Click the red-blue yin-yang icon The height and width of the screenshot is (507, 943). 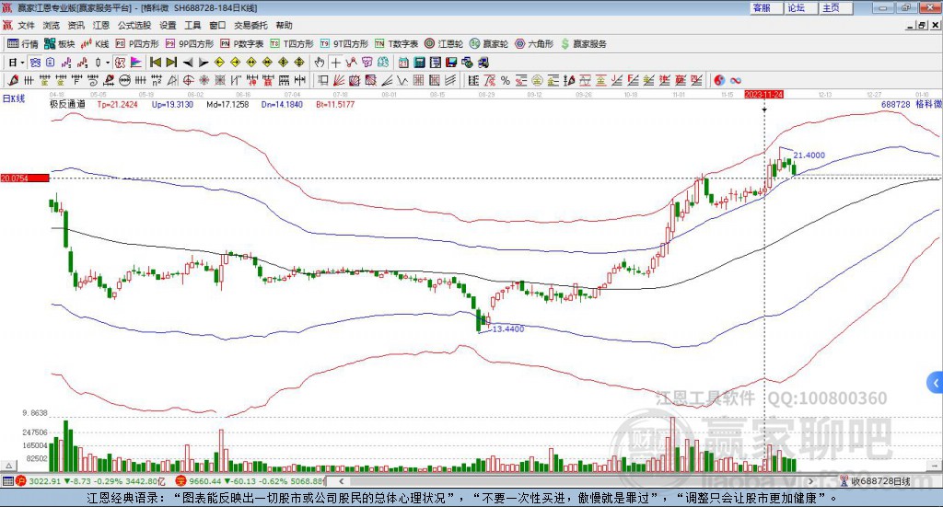tap(719, 80)
